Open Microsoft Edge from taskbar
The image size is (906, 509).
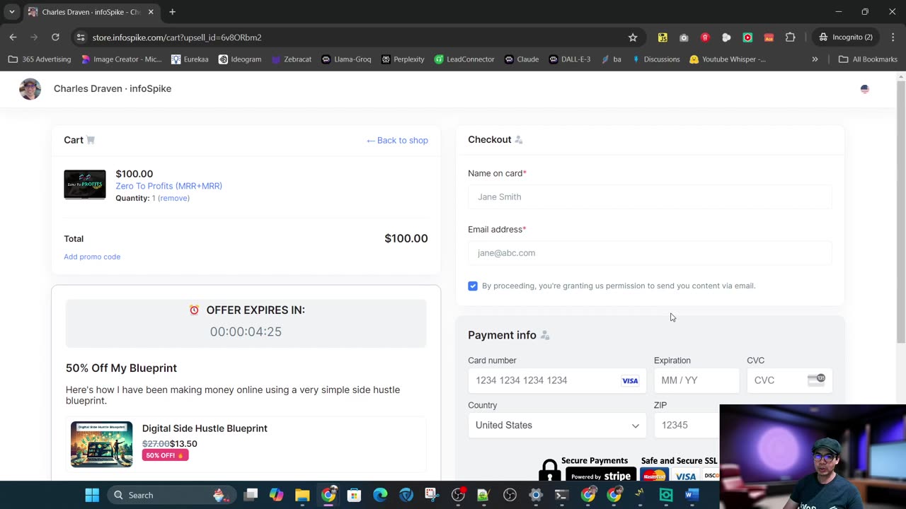[x=380, y=495]
